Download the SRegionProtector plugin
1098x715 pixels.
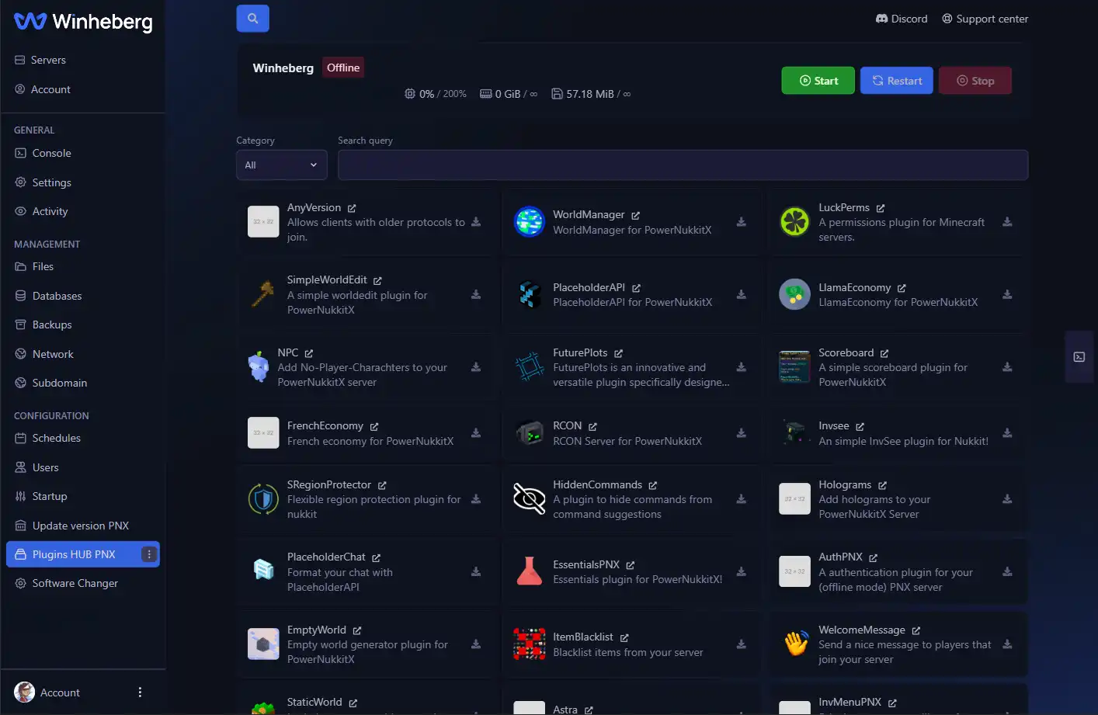tap(476, 499)
